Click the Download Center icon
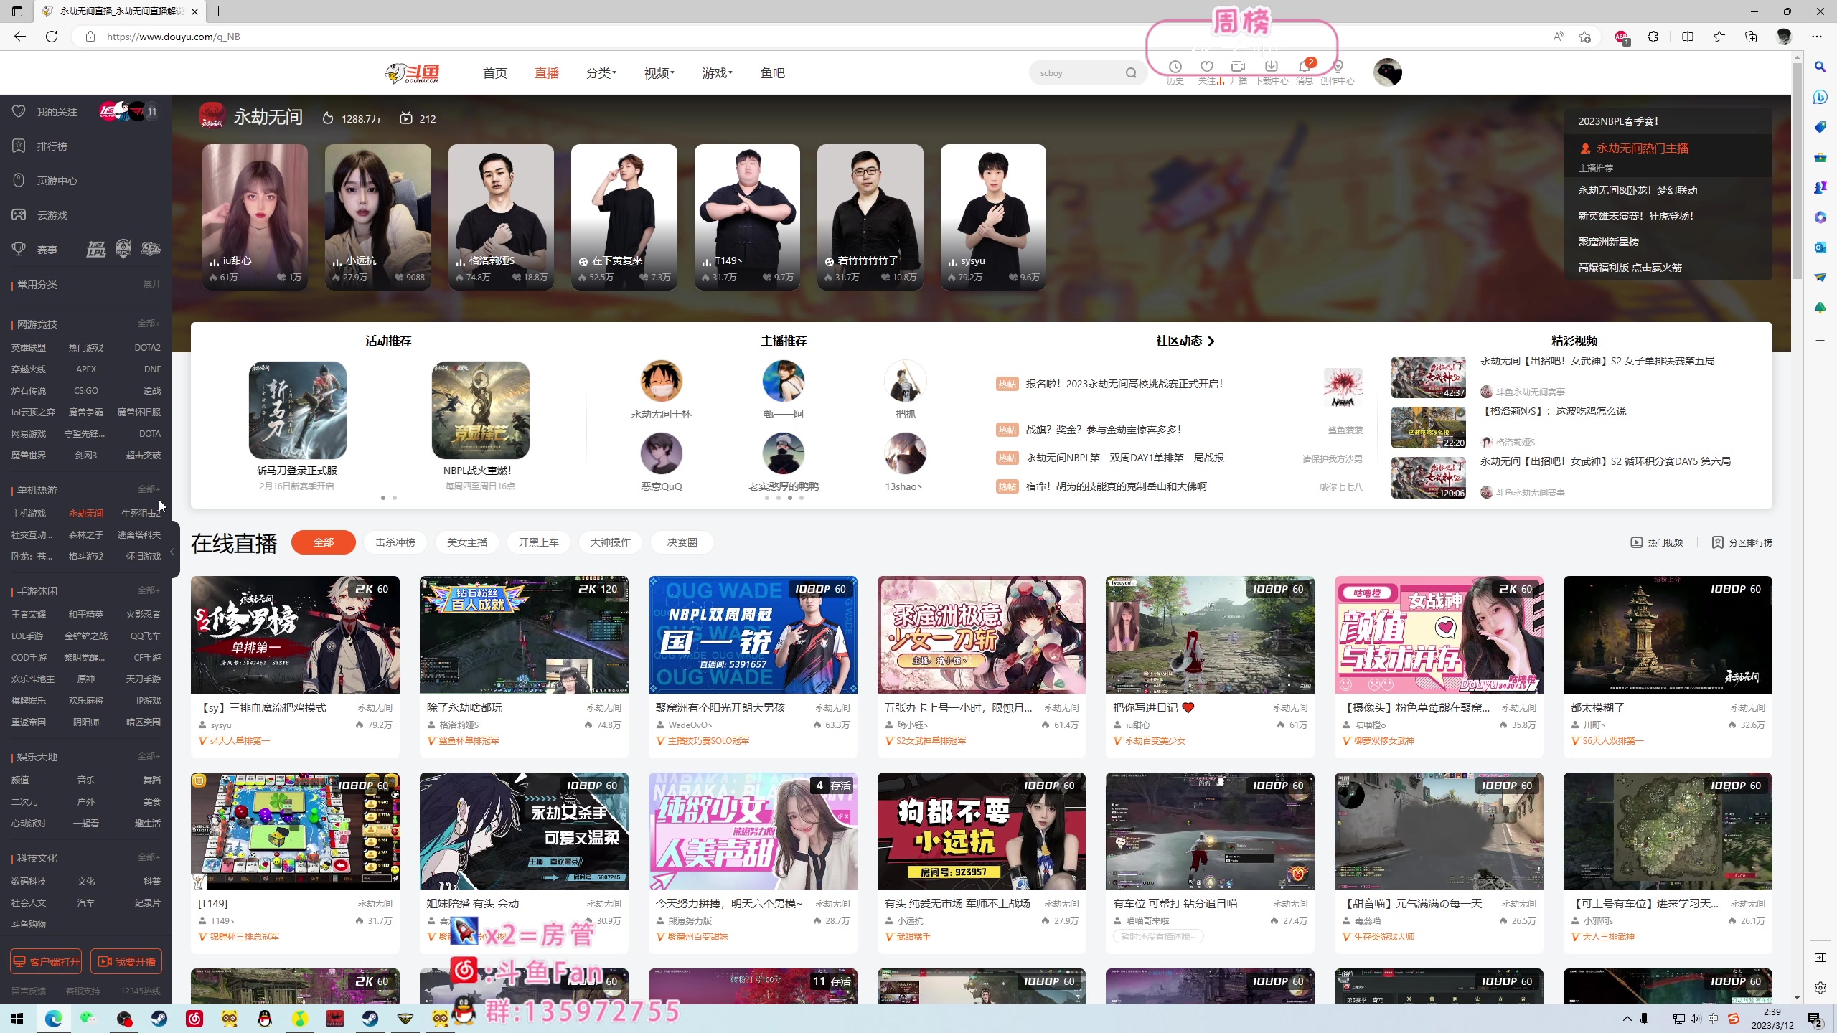Image resolution: width=1837 pixels, height=1033 pixels. tap(1271, 67)
